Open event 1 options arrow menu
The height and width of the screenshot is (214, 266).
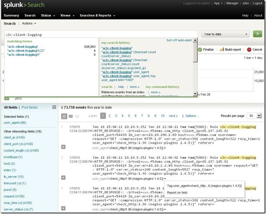pos(63,147)
